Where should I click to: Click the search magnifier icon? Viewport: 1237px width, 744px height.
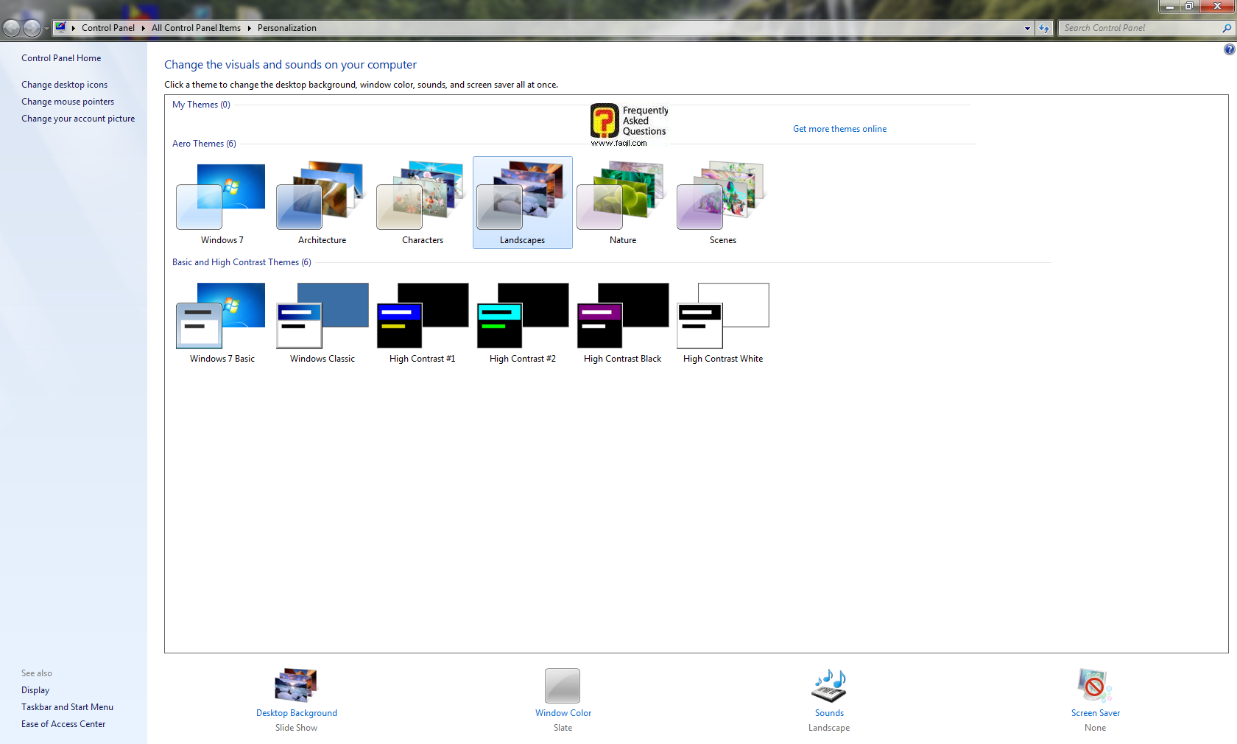(x=1227, y=28)
